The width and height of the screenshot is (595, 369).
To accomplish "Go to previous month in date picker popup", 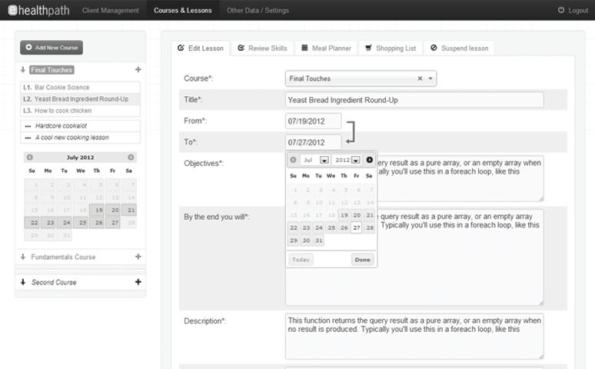I will tap(293, 160).
